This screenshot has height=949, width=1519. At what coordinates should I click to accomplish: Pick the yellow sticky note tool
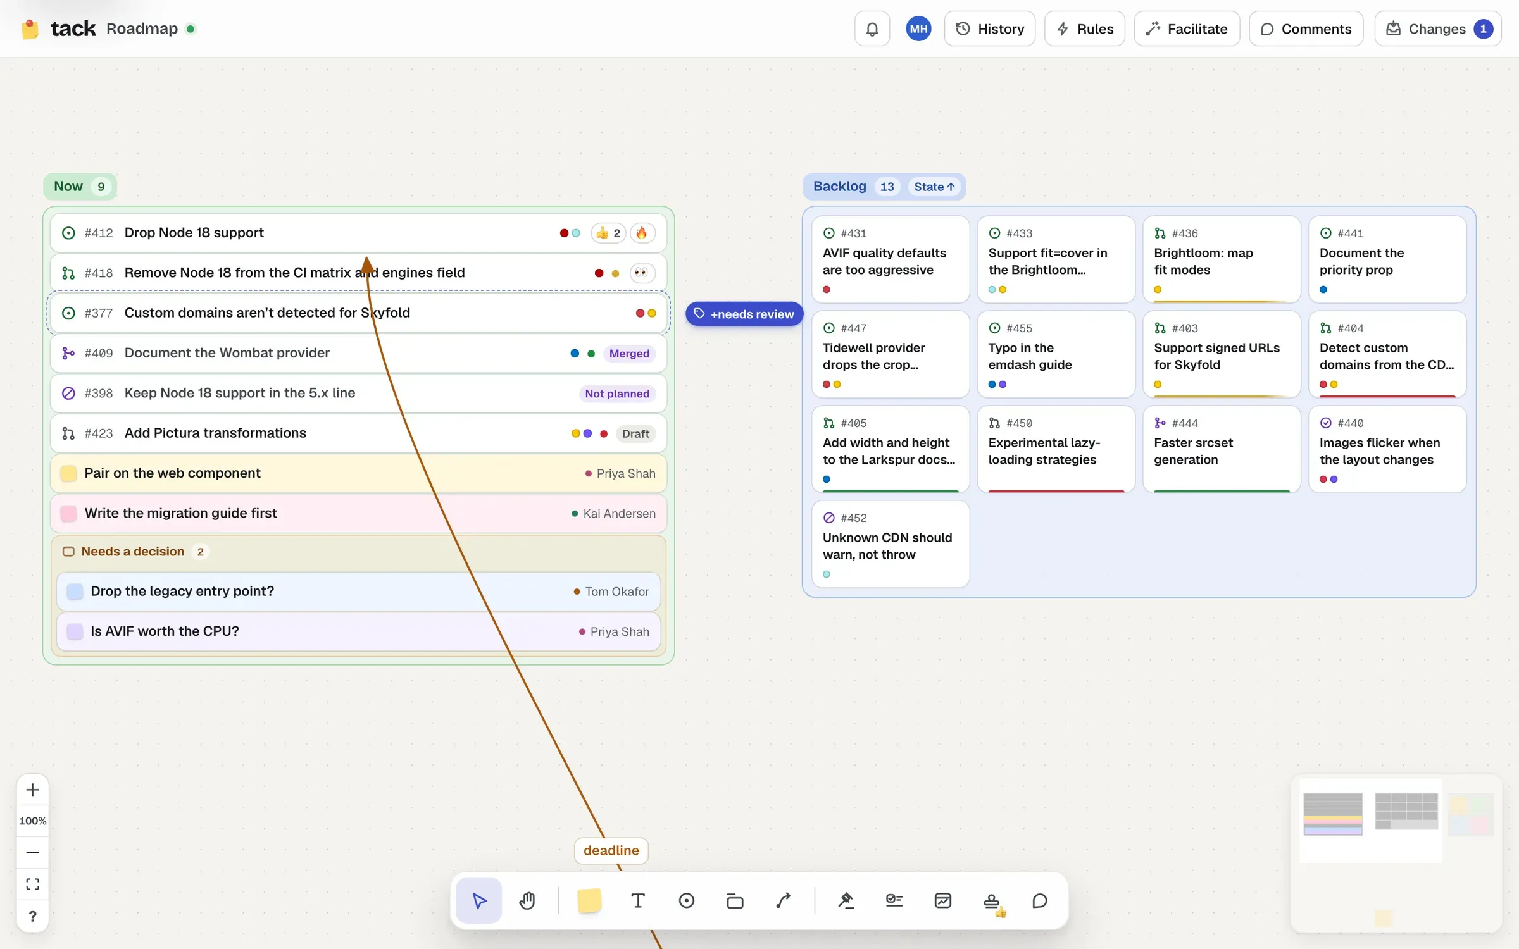coord(589,900)
